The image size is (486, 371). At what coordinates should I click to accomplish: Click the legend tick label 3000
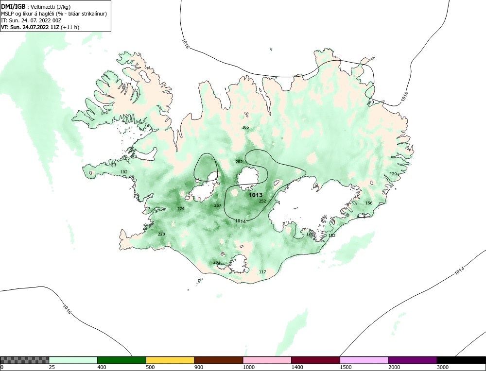[x=442, y=367]
